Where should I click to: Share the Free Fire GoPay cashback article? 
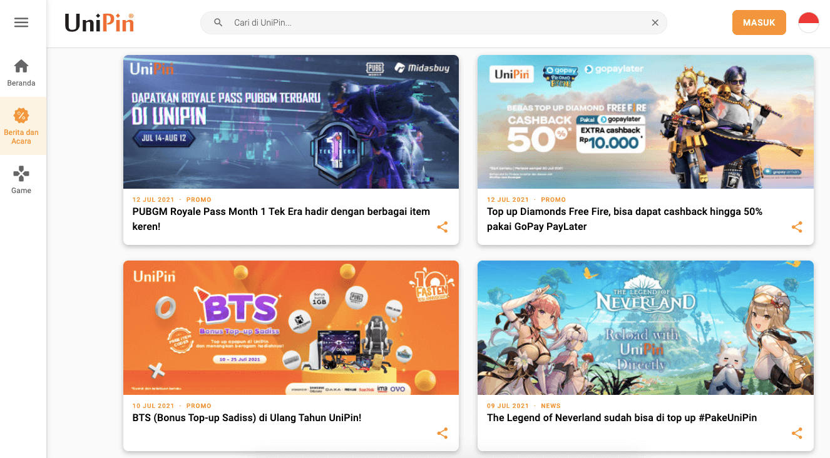(x=797, y=227)
